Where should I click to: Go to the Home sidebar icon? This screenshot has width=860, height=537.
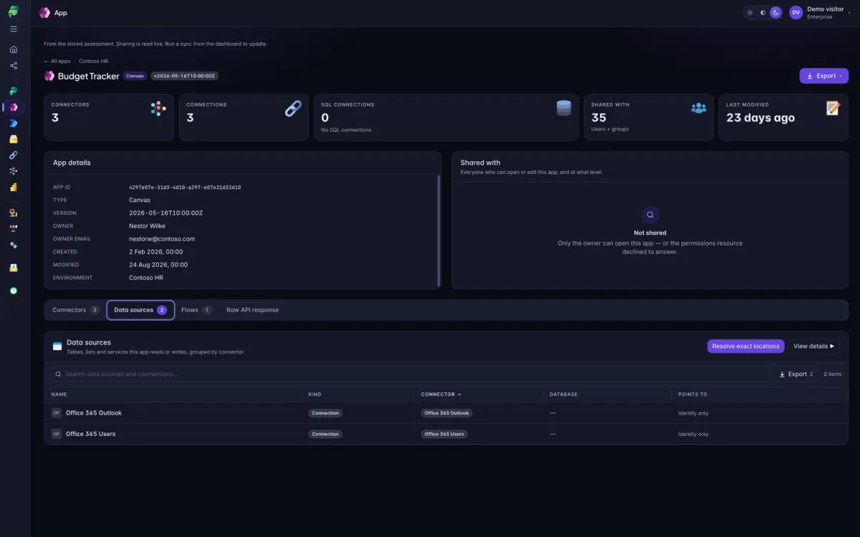click(x=14, y=49)
